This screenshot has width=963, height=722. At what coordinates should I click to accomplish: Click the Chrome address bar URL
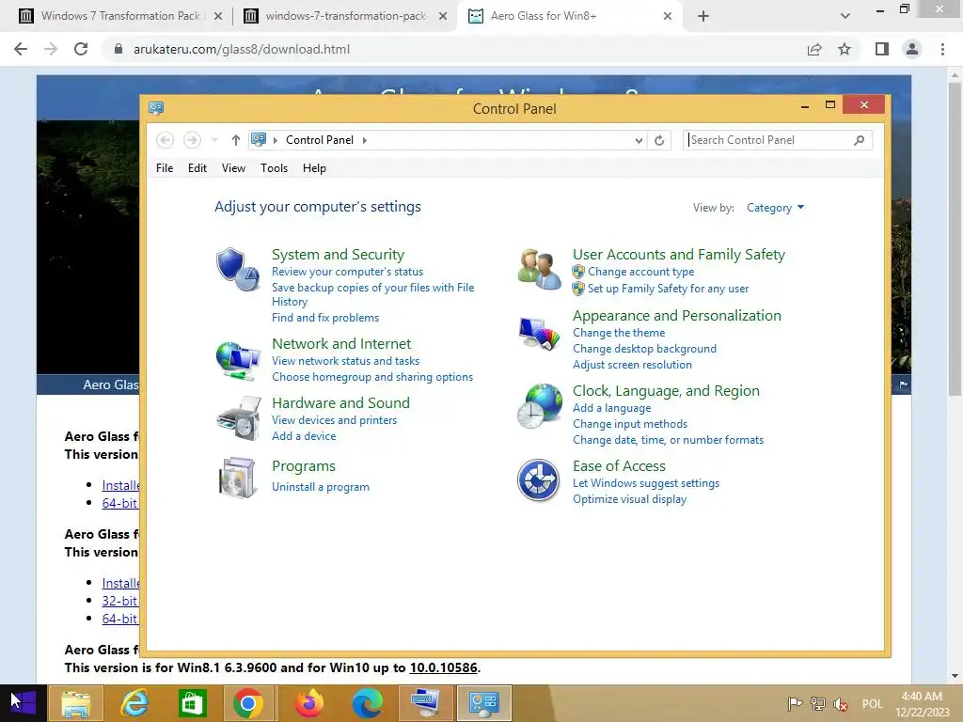tap(242, 49)
